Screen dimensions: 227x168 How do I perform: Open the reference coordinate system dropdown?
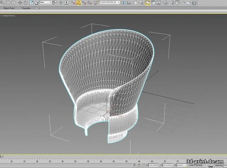(x=45, y=2)
